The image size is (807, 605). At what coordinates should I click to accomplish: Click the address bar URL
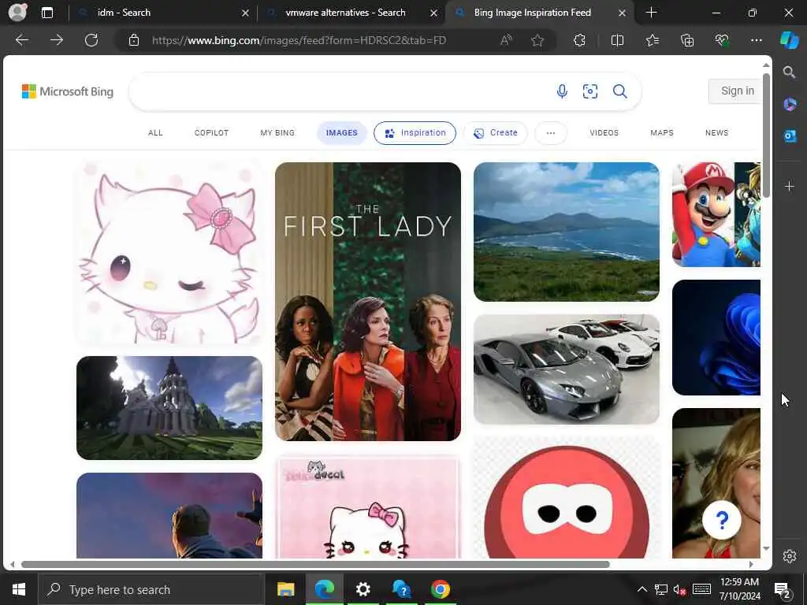(x=299, y=40)
